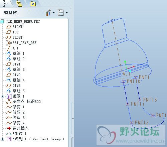Screen dimensions: 167x147
Task: Click the axis icon beside A_1
Action: coord(8,48)
